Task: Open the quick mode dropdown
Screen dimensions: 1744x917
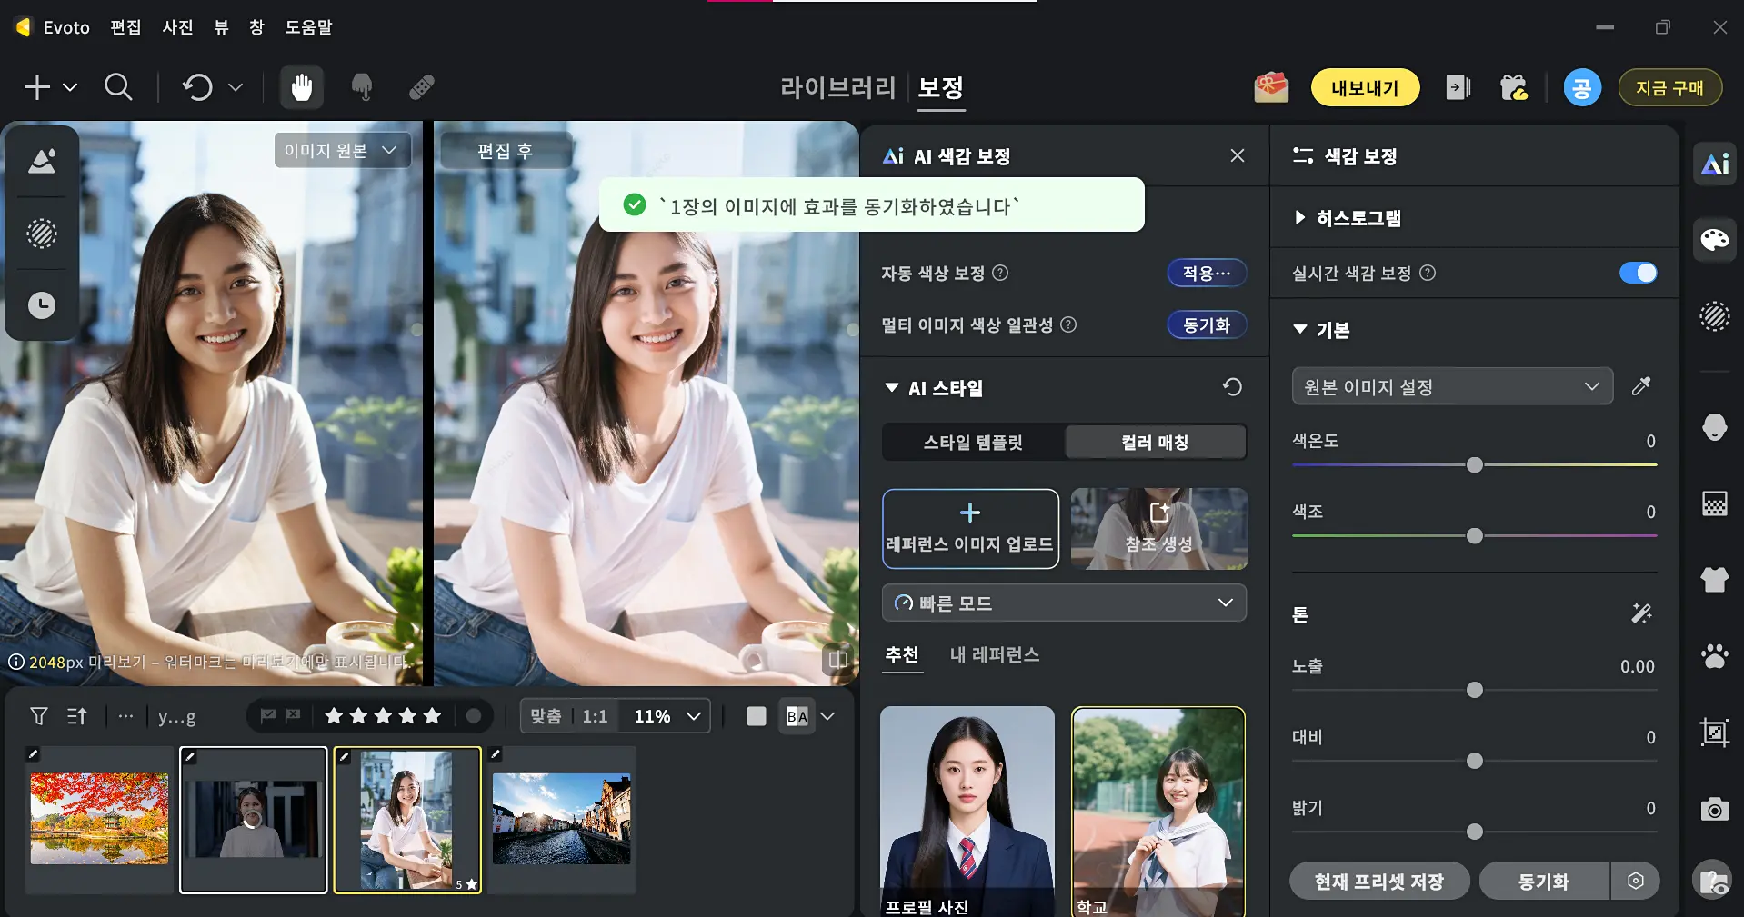Action: pyautogui.click(x=1062, y=603)
